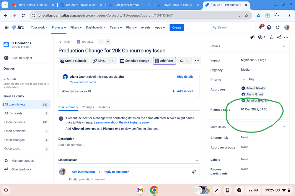Click Reply to customer
The image size is (295, 196).
(116, 172)
